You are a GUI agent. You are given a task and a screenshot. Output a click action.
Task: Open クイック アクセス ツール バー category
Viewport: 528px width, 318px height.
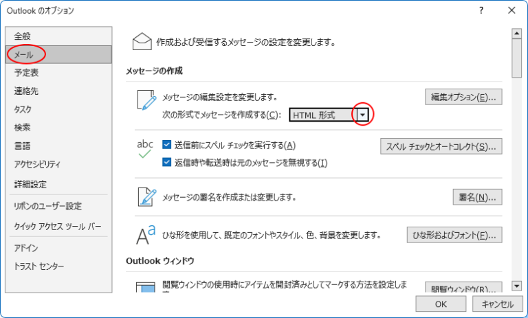(58, 226)
